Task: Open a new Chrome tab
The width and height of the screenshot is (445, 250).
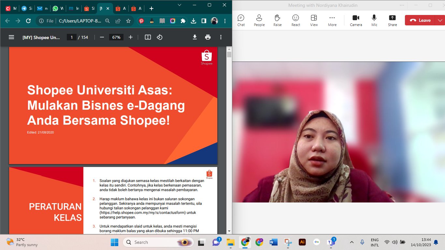Action: pyautogui.click(x=151, y=8)
